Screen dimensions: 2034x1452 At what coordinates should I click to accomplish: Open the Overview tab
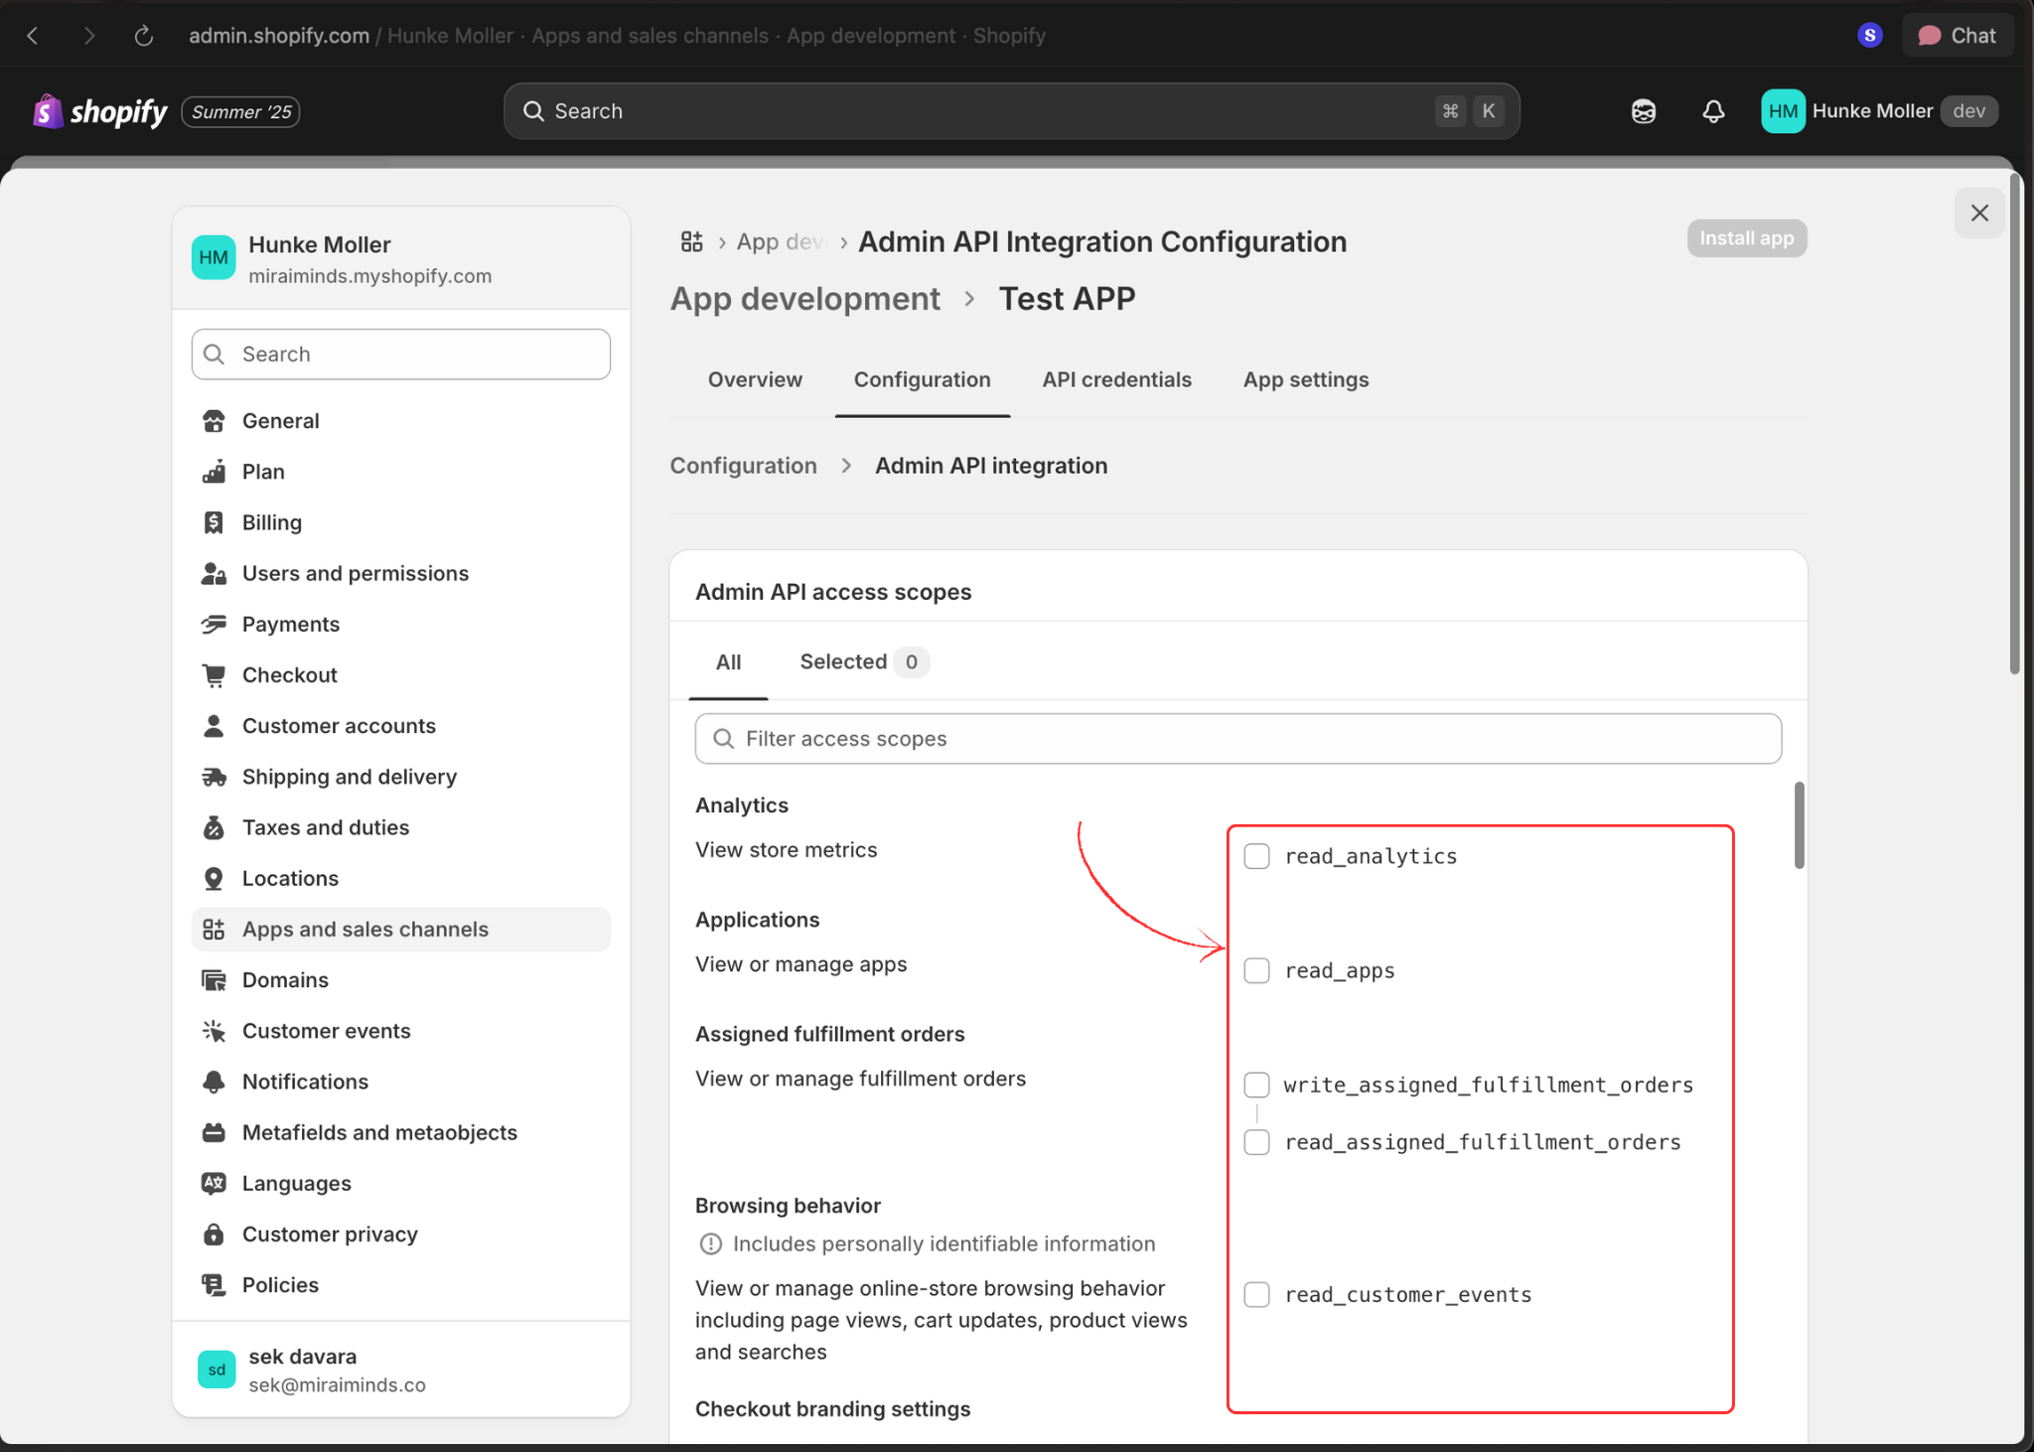click(755, 379)
